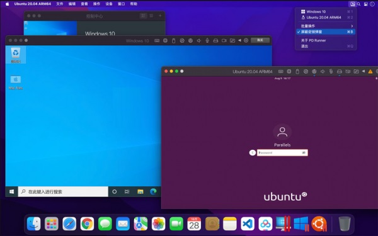The height and width of the screenshot is (236, 378).
Task: Open settings gear in Windows 10 toolbar
Action: pos(246,40)
